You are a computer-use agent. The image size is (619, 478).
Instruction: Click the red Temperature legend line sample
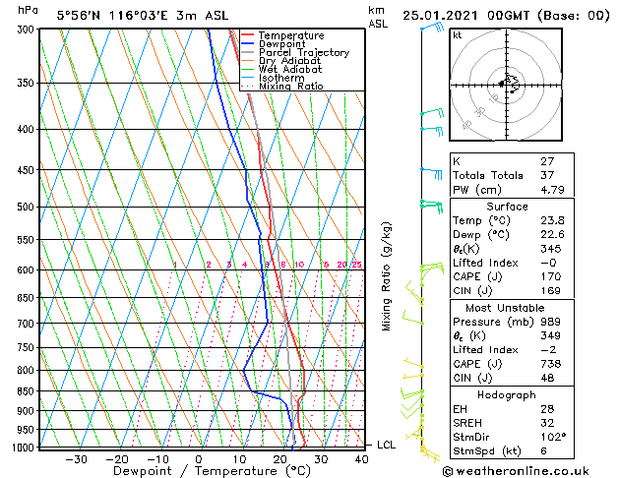click(x=248, y=35)
